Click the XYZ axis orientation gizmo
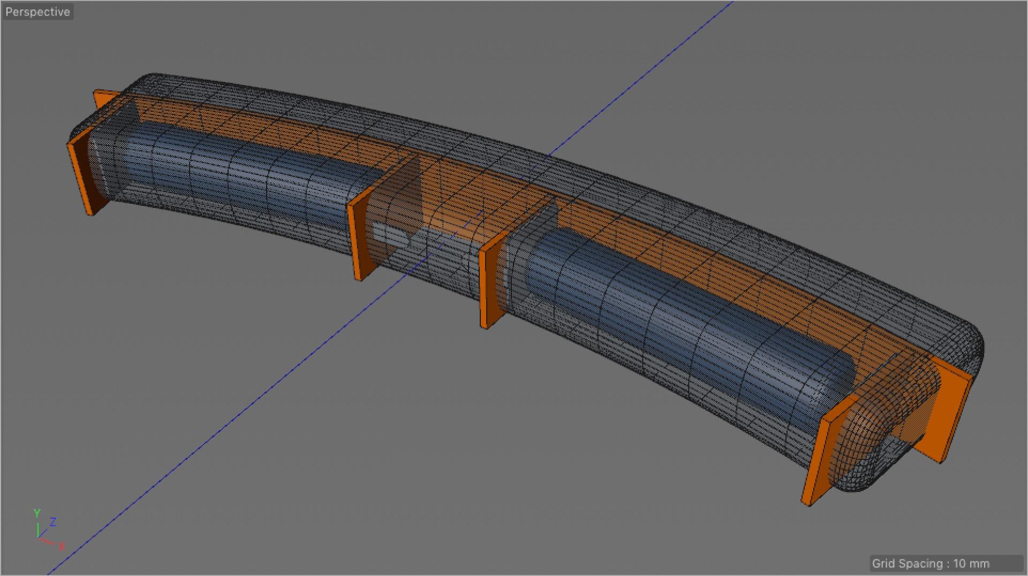 coord(49,530)
